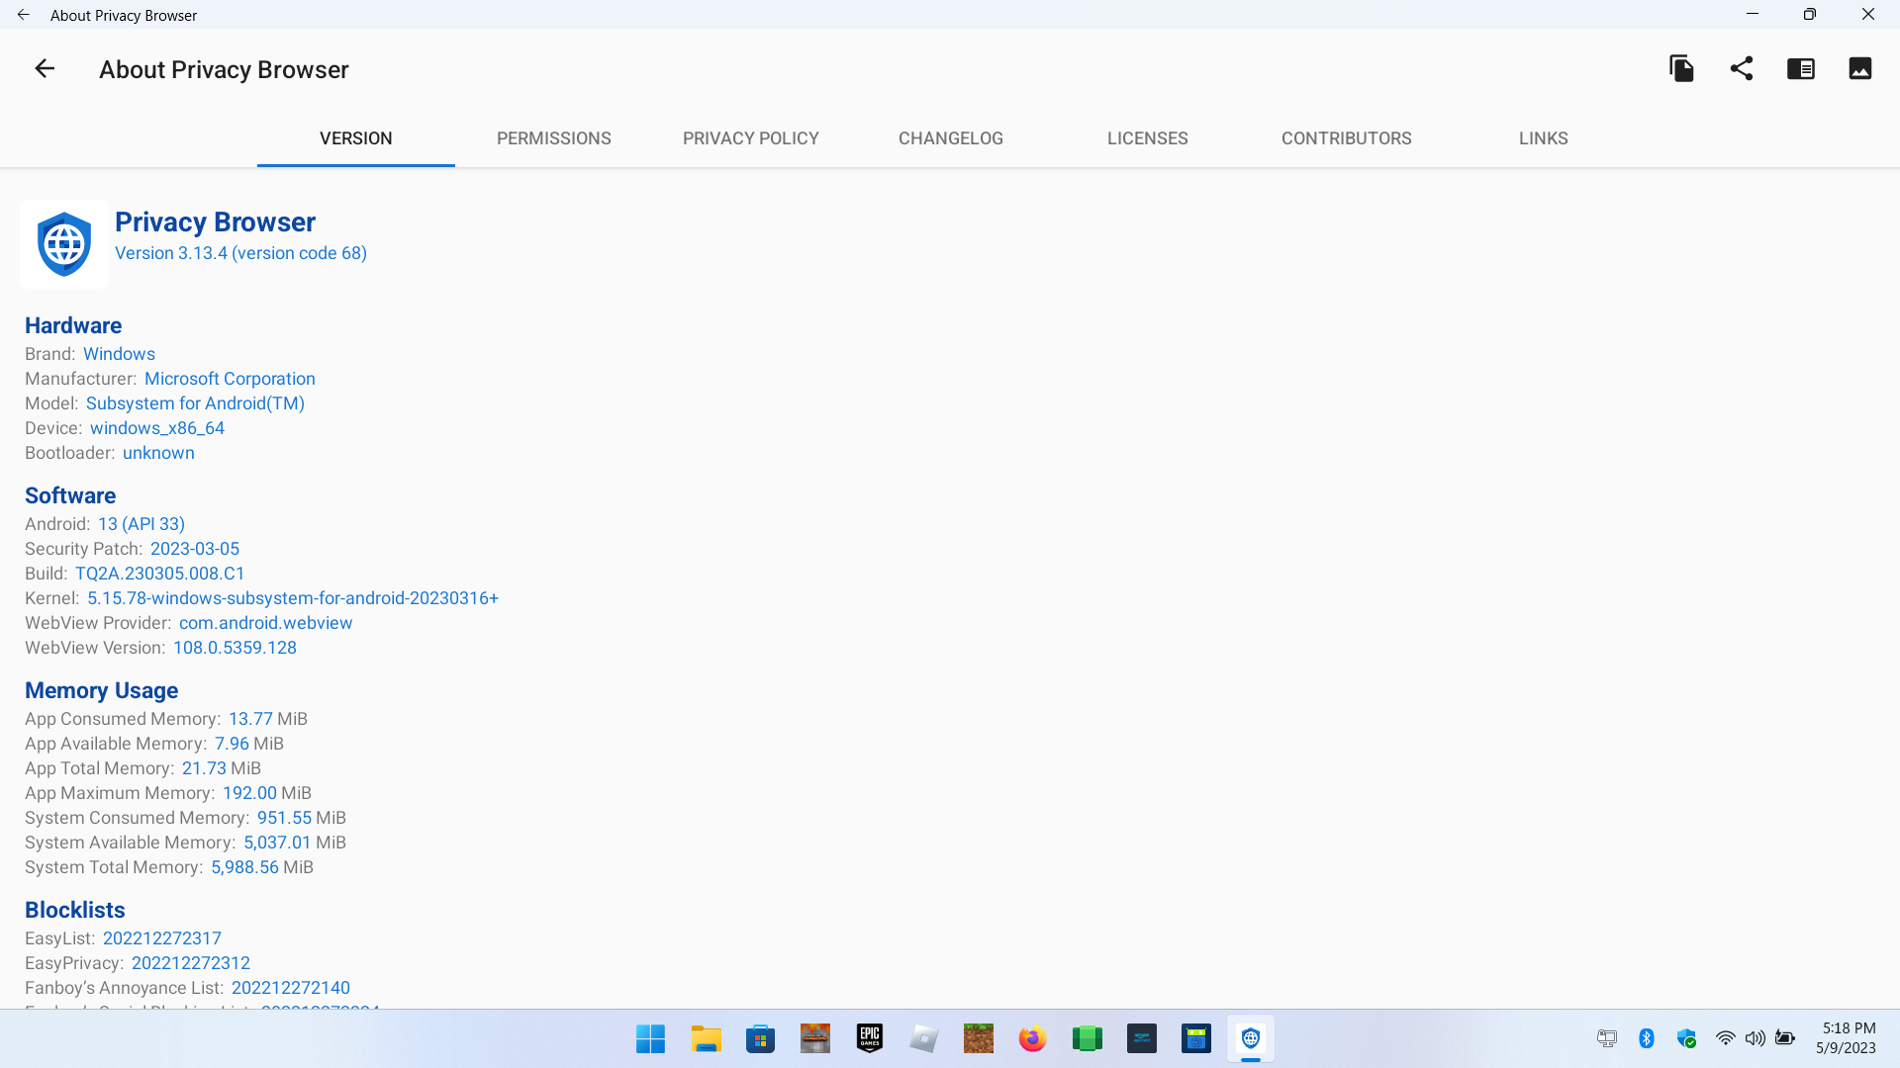The width and height of the screenshot is (1900, 1068).
Task: View the Contributors tab
Action: click(1346, 138)
